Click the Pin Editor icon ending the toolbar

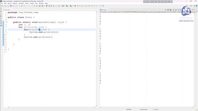click(x=103, y=6)
